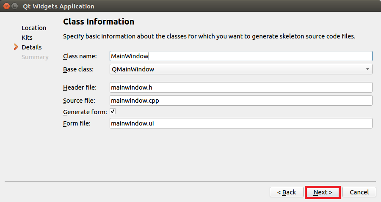Close the Qt Widgets Application window
The image size is (381, 202).
click(x=6, y=6)
